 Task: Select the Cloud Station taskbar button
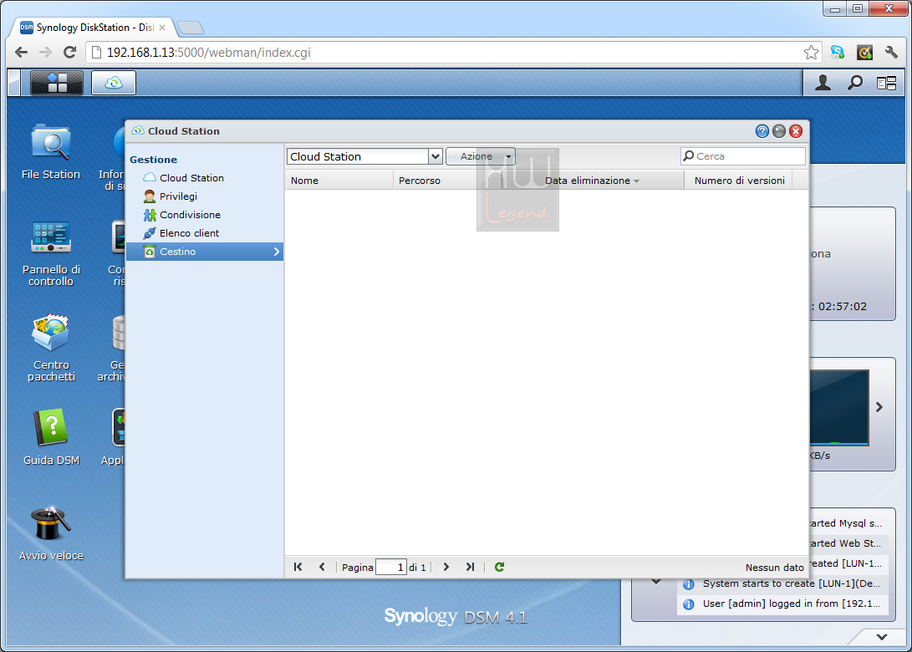click(x=114, y=83)
